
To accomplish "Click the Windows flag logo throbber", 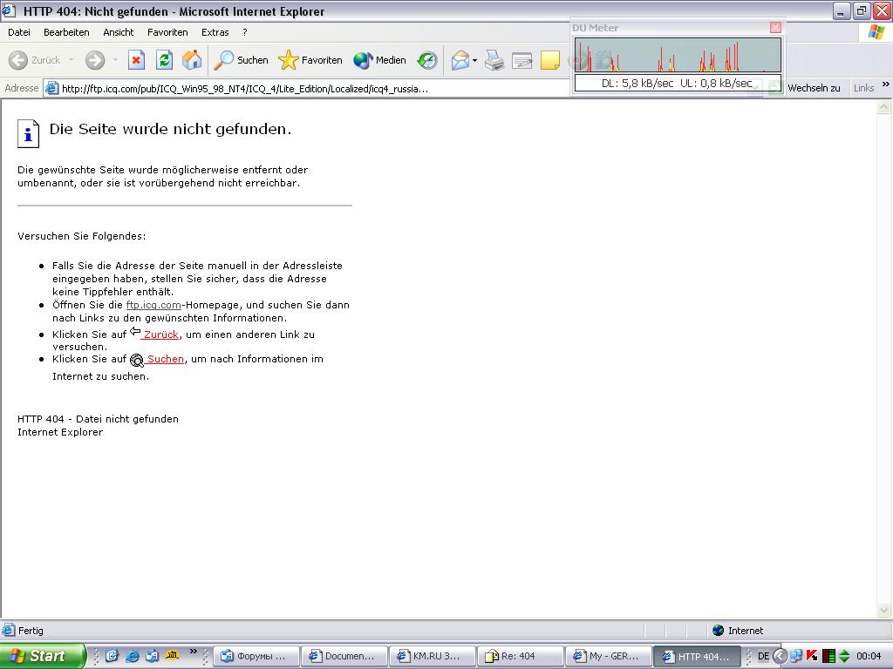I will [876, 32].
